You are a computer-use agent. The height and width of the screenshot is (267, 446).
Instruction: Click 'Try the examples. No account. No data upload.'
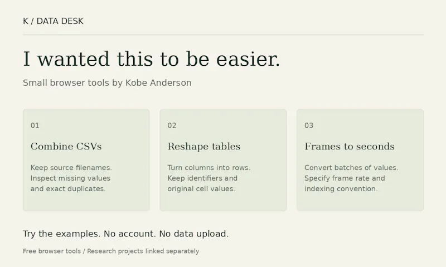pos(126,234)
